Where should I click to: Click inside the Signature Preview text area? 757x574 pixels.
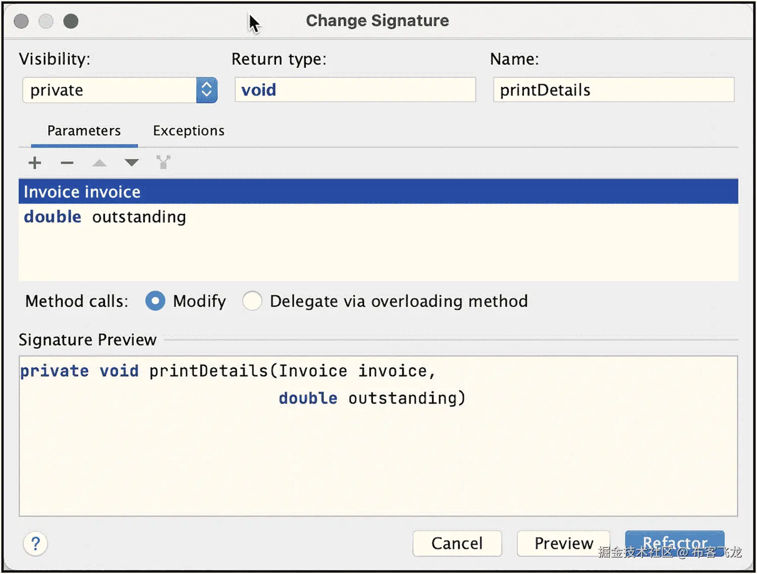pos(377,454)
